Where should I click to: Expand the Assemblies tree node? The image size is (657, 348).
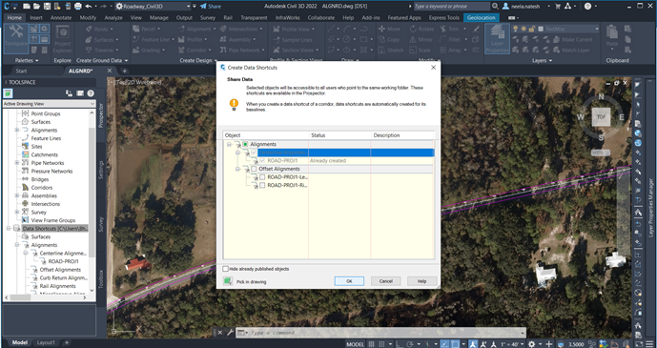17,195
